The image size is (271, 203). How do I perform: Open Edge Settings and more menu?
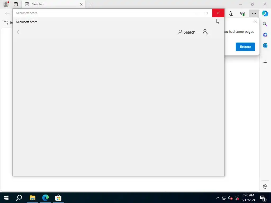tap(254, 13)
